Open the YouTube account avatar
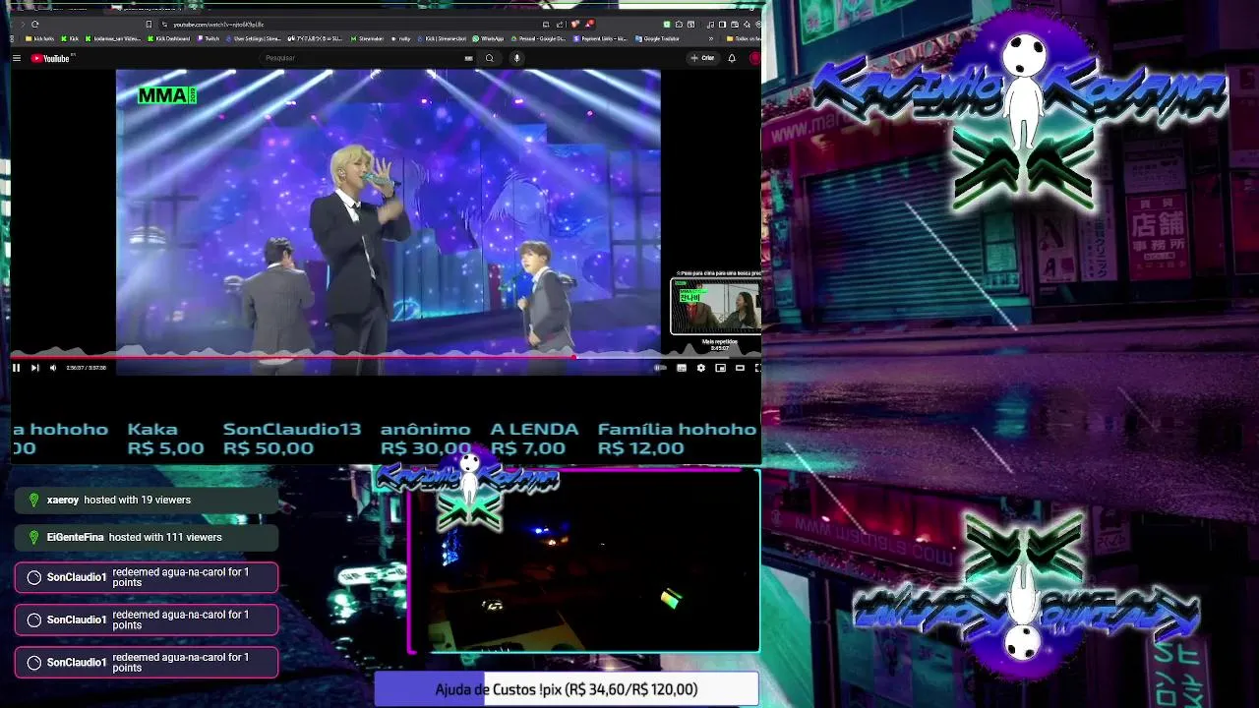 pos(755,58)
